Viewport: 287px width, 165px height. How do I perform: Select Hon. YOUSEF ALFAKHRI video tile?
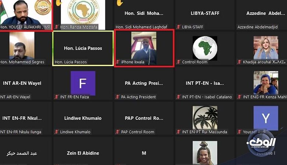(x=26, y=15)
